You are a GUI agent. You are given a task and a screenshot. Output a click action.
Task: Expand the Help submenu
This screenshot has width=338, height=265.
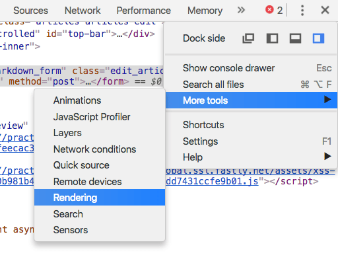(251, 157)
